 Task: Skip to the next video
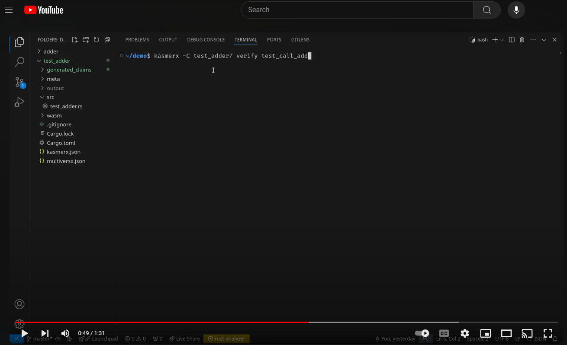pos(45,333)
